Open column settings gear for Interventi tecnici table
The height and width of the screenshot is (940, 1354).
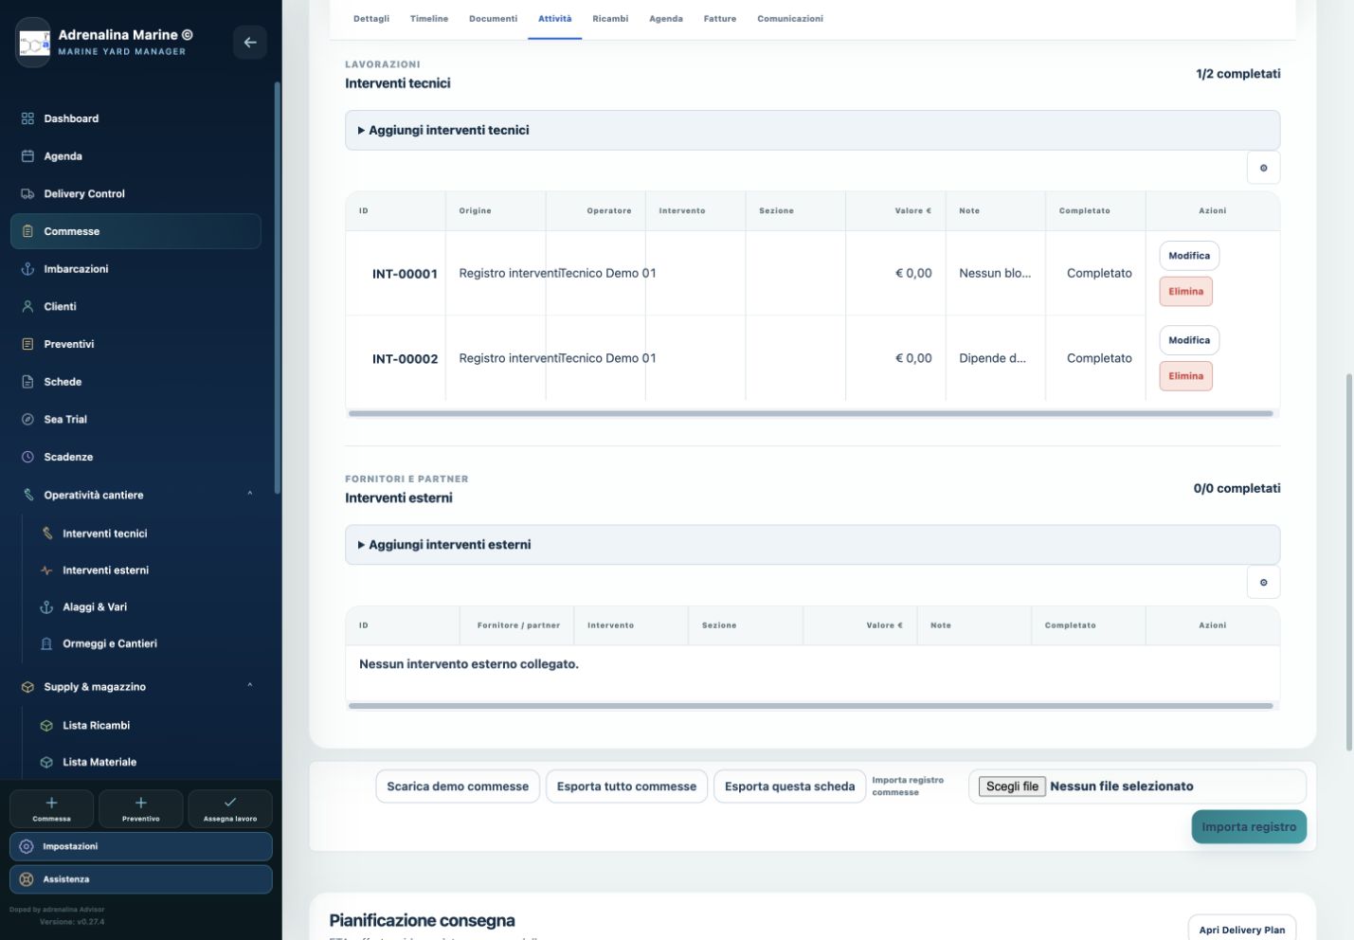(1263, 168)
